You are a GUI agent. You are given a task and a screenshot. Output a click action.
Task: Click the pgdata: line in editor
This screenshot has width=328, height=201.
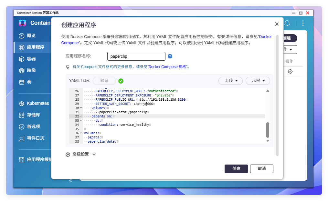click(x=94, y=137)
